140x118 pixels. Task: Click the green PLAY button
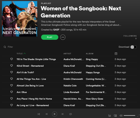(x=50, y=37)
